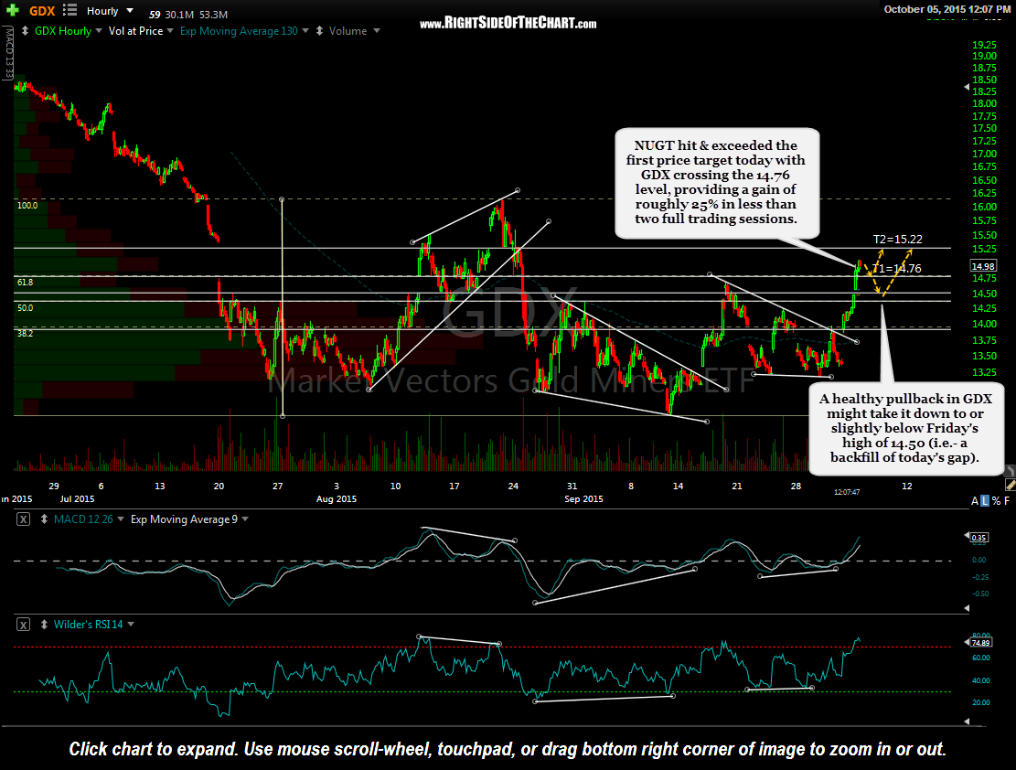Click the October 05, 2015 timestamp
This screenshot has height=770, width=1016.
(x=947, y=9)
